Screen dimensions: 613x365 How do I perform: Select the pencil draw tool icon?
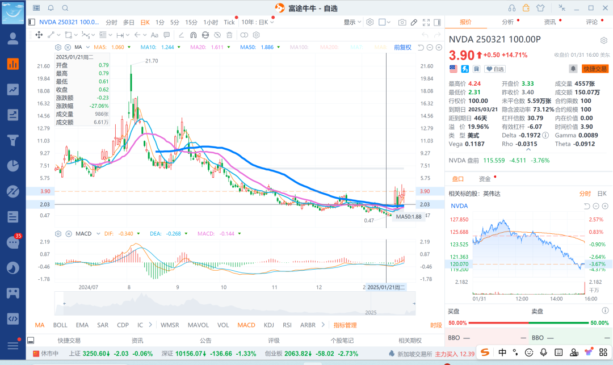[x=414, y=22]
